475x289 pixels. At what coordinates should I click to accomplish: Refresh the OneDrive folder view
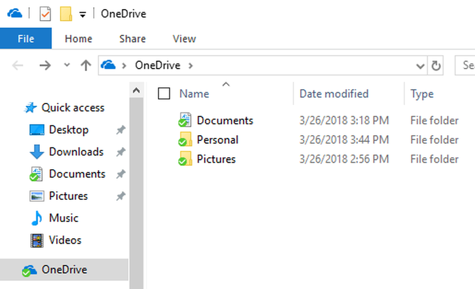coord(436,65)
